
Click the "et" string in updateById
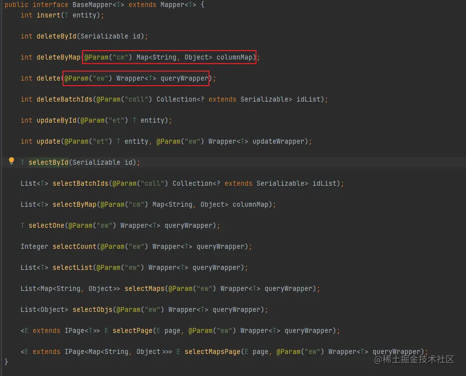click(116, 120)
